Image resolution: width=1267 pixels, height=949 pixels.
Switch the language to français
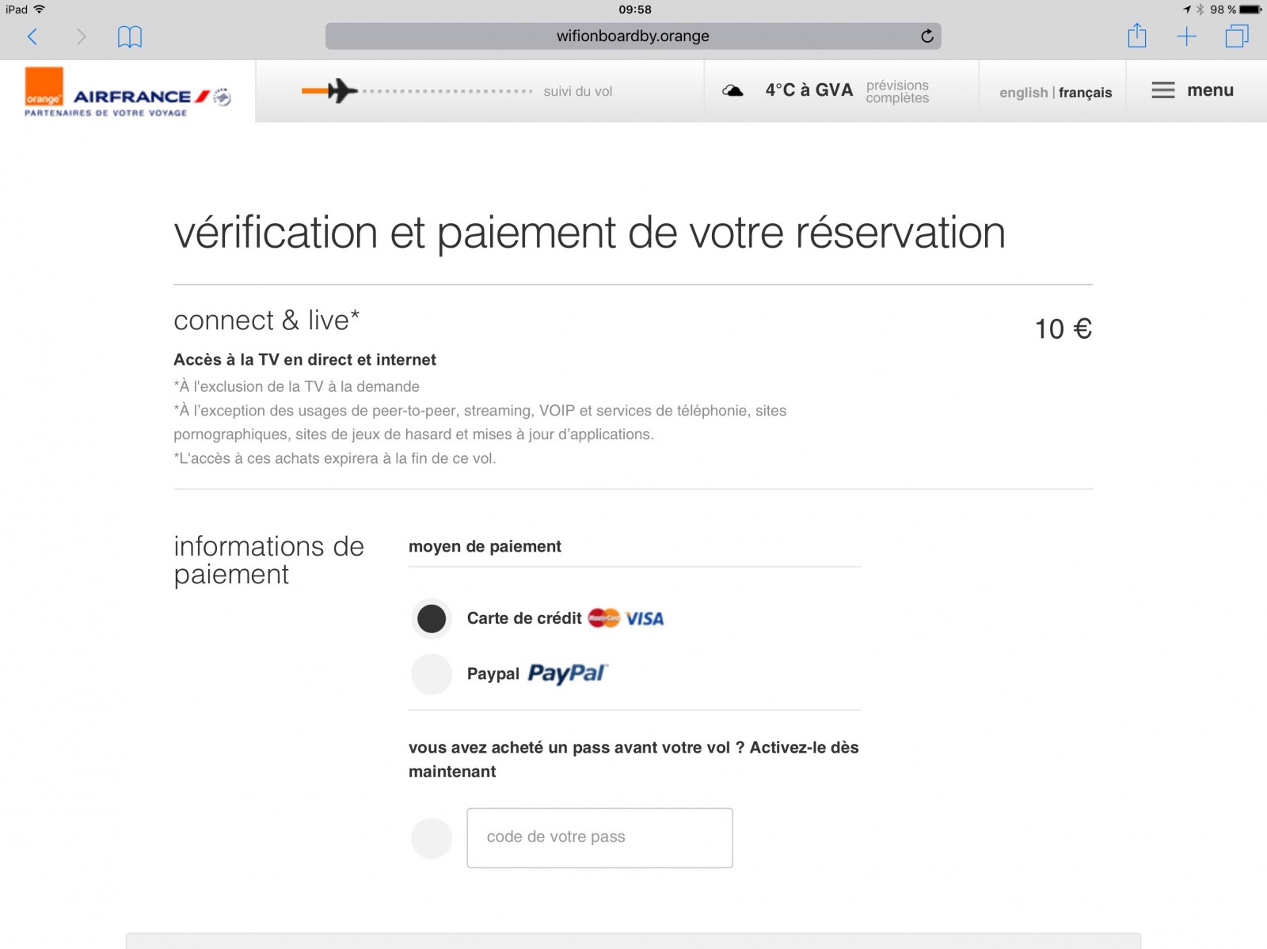[x=1085, y=93]
